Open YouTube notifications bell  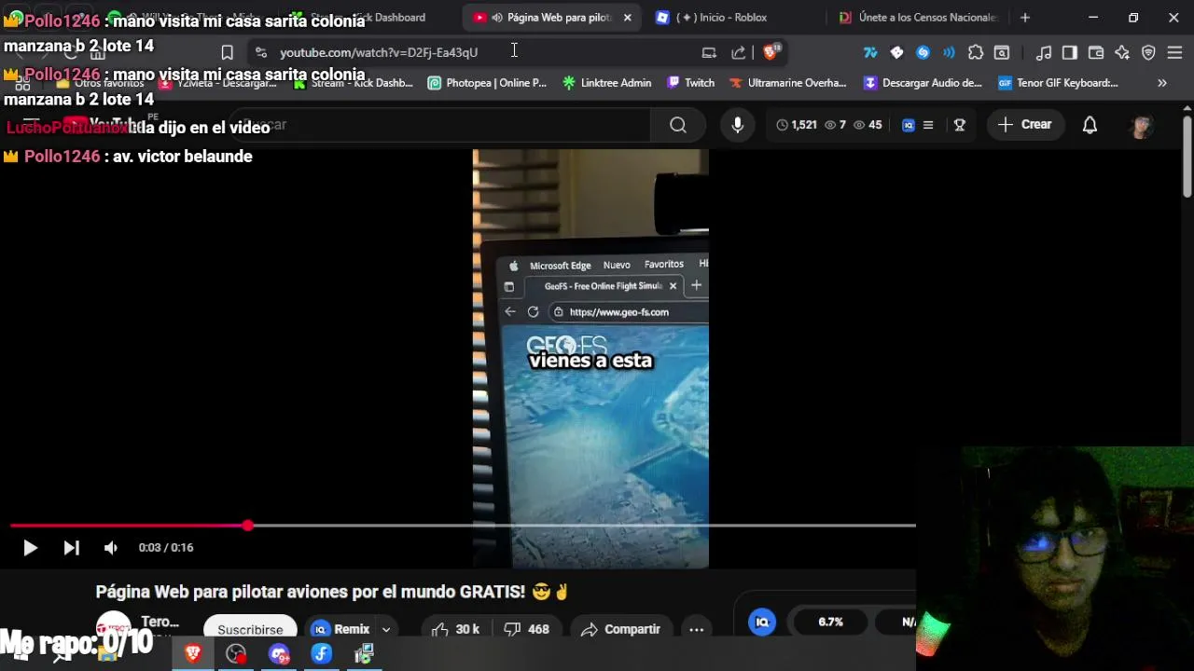(1090, 125)
